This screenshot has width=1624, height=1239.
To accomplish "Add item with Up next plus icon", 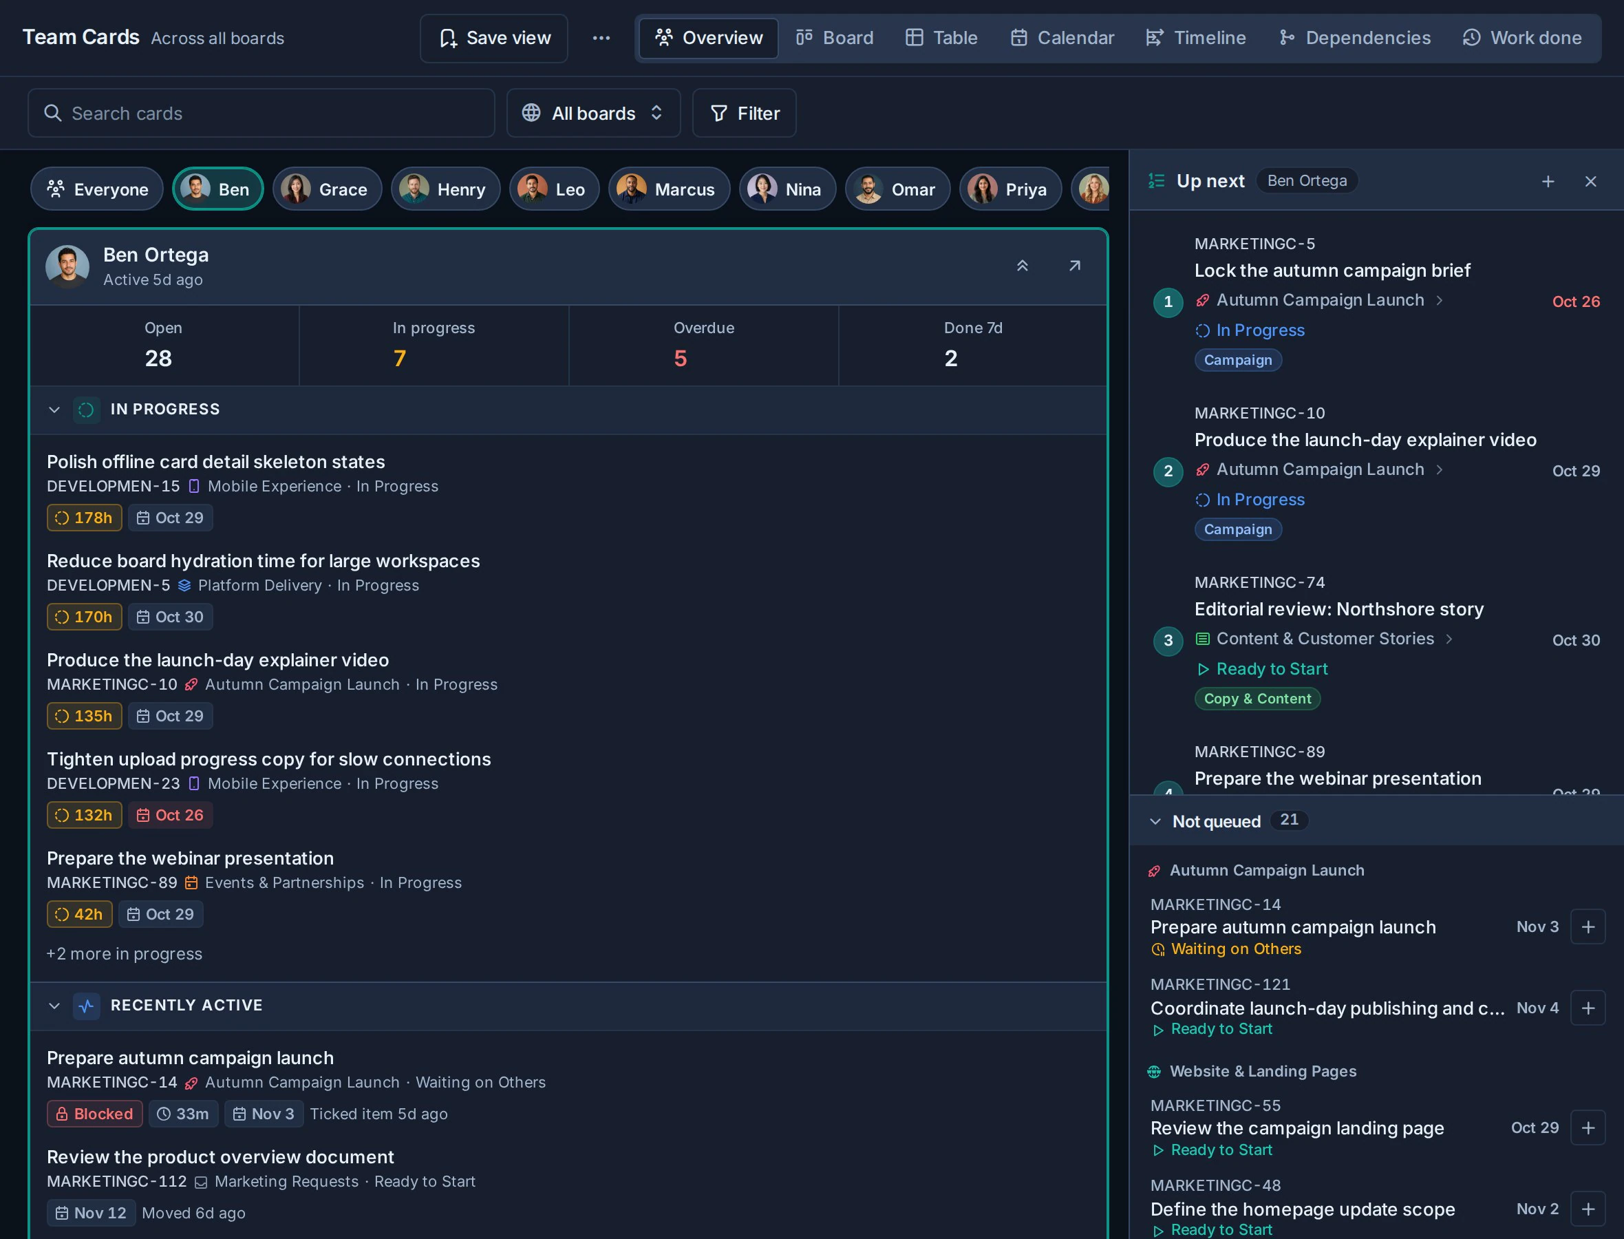I will click(1548, 182).
